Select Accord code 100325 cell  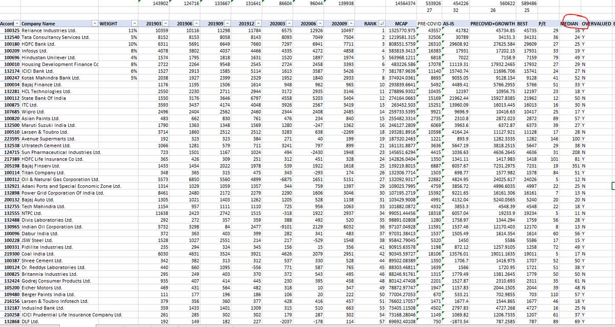10,31
